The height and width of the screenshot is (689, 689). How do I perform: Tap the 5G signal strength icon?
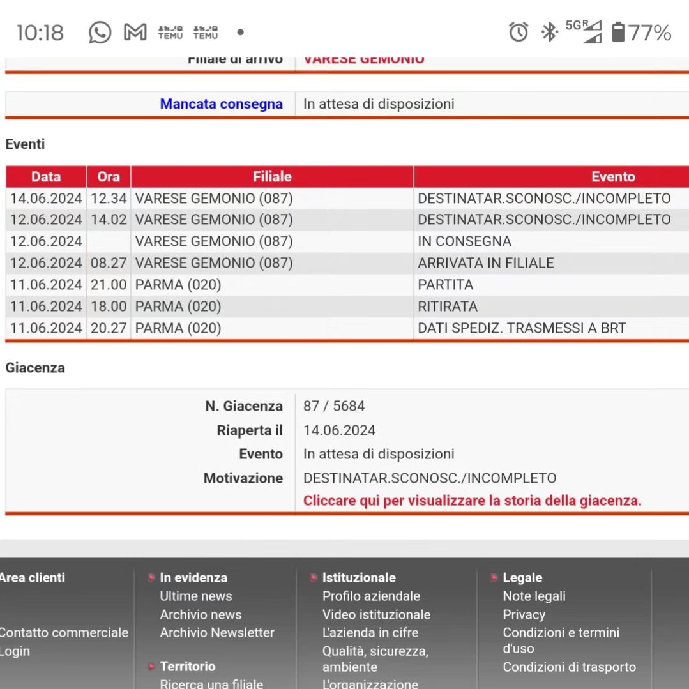click(584, 32)
